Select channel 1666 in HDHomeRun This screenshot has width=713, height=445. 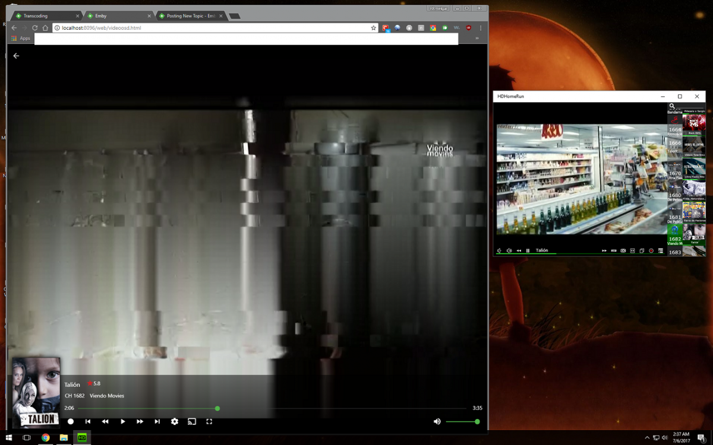(675, 147)
